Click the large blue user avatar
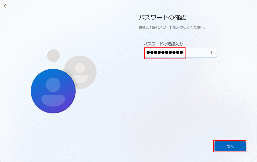This screenshot has height=162, width=257. click(x=53, y=91)
